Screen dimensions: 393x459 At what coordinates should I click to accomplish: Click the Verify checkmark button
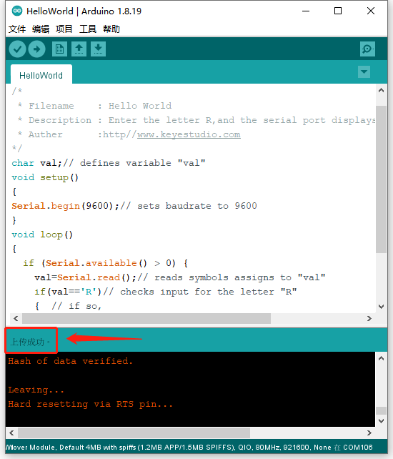[x=18, y=49]
